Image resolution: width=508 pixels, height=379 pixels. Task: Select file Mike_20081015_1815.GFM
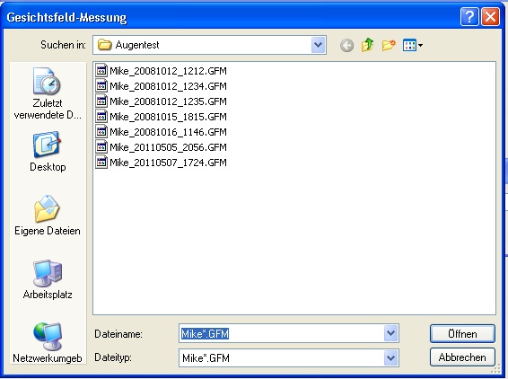162,117
